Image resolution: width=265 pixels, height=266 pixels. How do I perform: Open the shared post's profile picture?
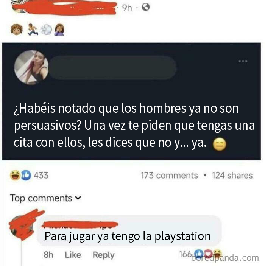31,67
